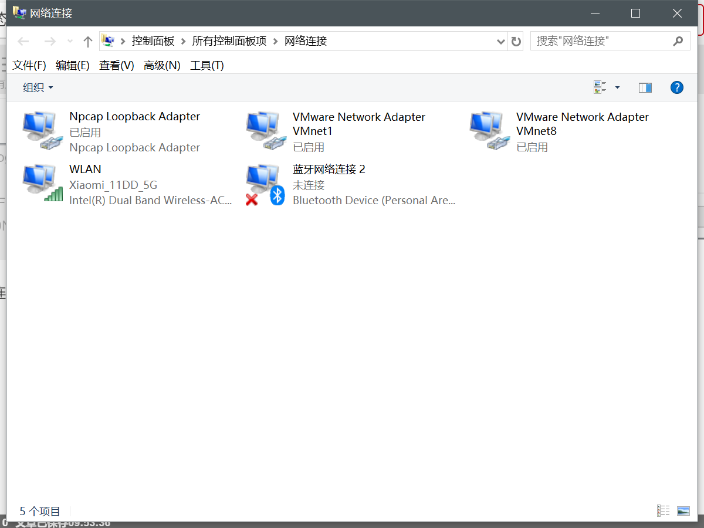Click the Help question mark icon
This screenshot has height=528, width=704.
tap(677, 87)
